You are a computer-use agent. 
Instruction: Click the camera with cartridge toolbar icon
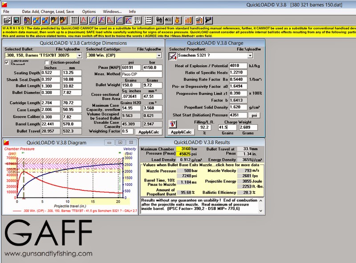point(199,21)
